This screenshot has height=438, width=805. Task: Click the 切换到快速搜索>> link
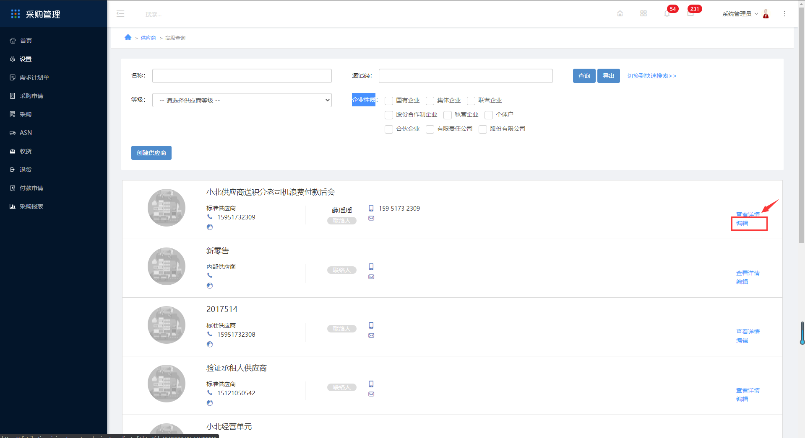(x=651, y=76)
